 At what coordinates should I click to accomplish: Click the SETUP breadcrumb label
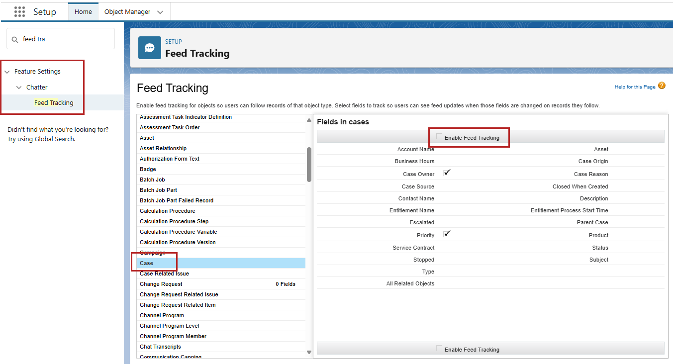pyautogui.click(x=174, y=42)
